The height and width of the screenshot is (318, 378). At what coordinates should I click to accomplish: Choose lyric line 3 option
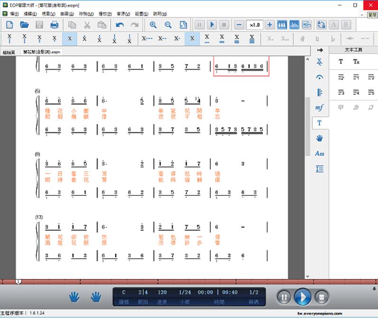(x=341, y=92)
